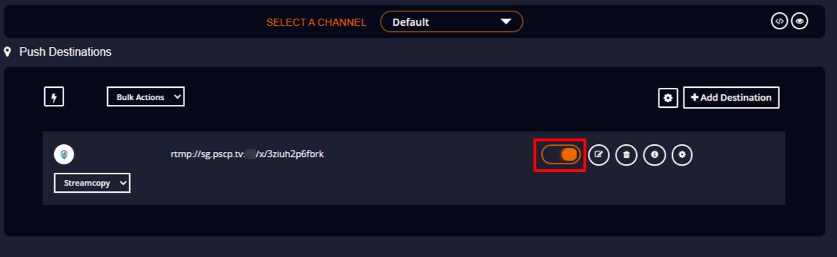Viewport: 837px width, 257px height.
Task: Click the Periscope logo icon
Action: point(64,155)
